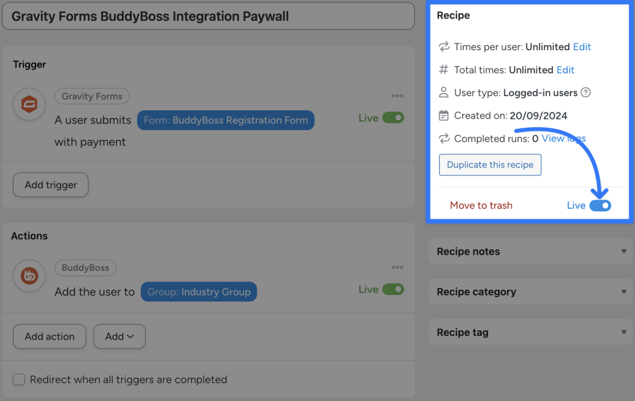Click Duplicate this recipe
This screenshot has height=401, width=635.
point(490,165)
